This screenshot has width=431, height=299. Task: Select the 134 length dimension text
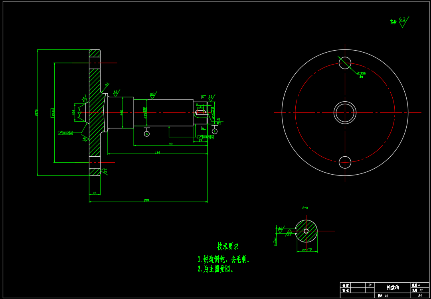click(158, 153)
